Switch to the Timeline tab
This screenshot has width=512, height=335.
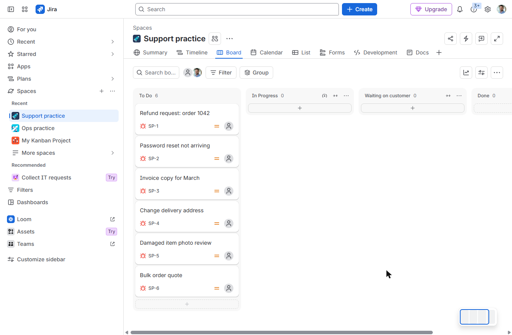[192, 52]
